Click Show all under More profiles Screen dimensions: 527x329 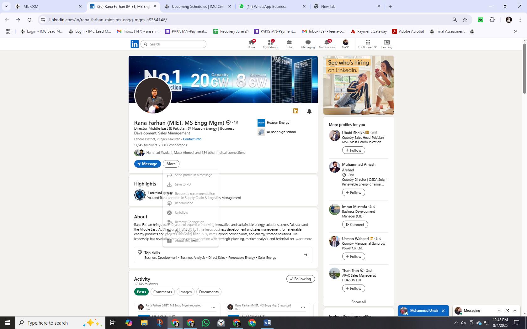coord(359,302)
